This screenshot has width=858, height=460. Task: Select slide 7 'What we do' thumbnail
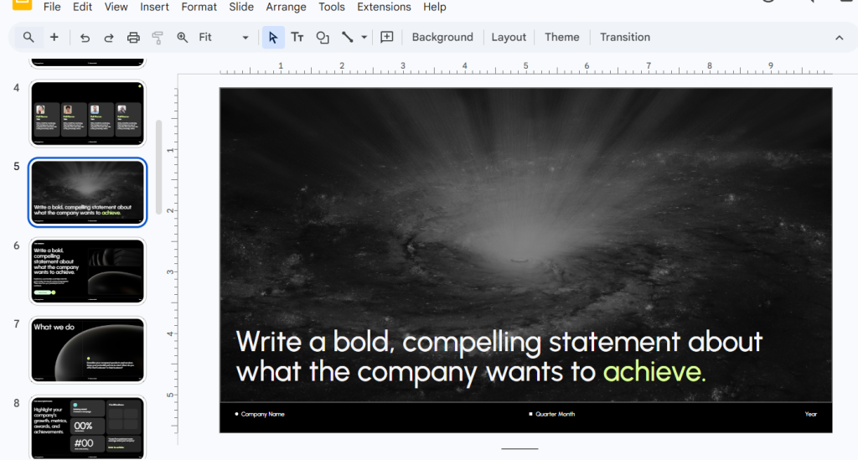pyautogui.click(x=87, y=349)
